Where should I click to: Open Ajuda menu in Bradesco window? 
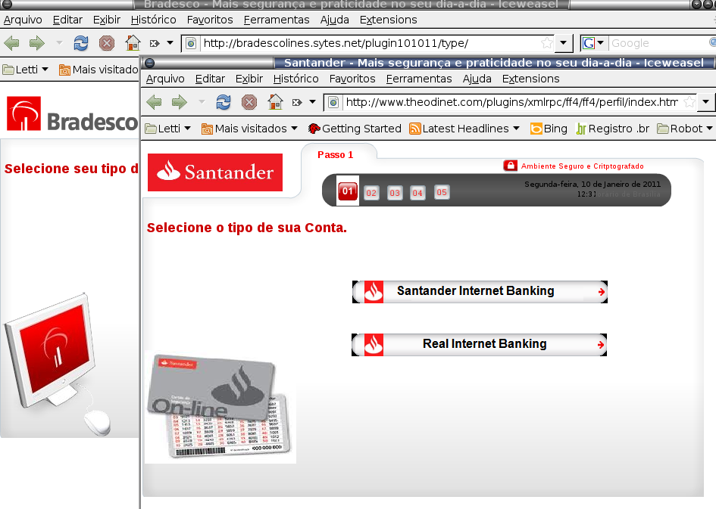(334, 20)
